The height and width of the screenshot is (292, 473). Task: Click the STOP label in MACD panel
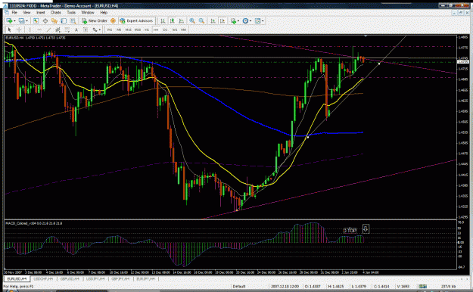point(350,230)
